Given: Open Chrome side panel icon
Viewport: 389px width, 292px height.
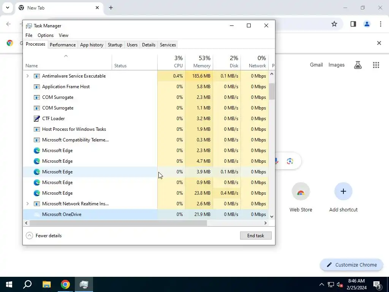Looking at the screenshot, I should point(353,24).
